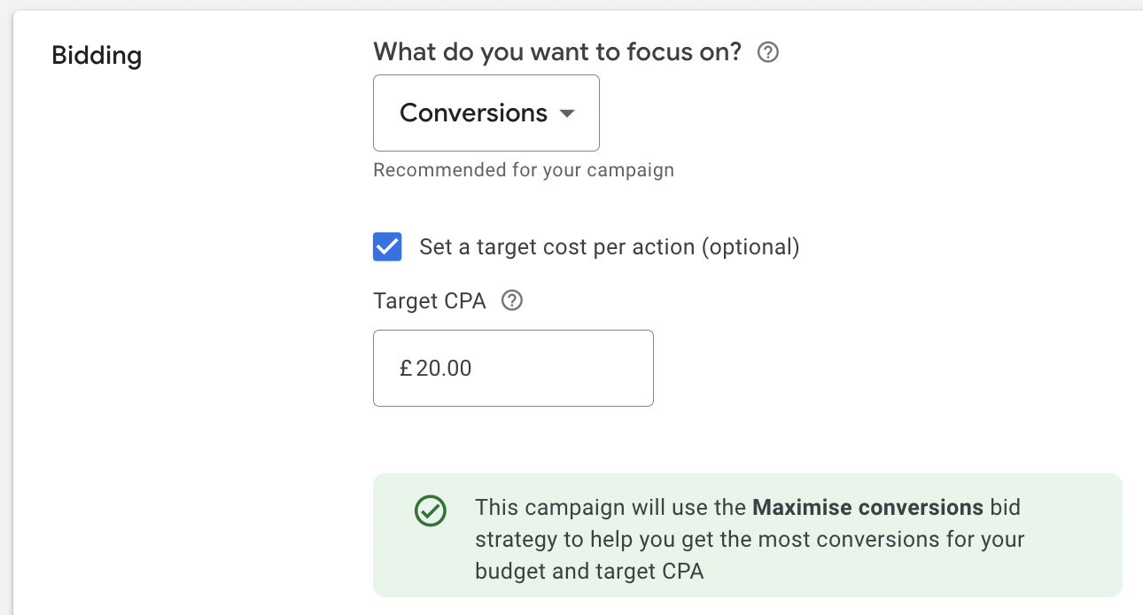Image resolution: width=1143 pixels, height=615 pixels.
Task: Click help icon beside focus question
Action: coord(768,53)
